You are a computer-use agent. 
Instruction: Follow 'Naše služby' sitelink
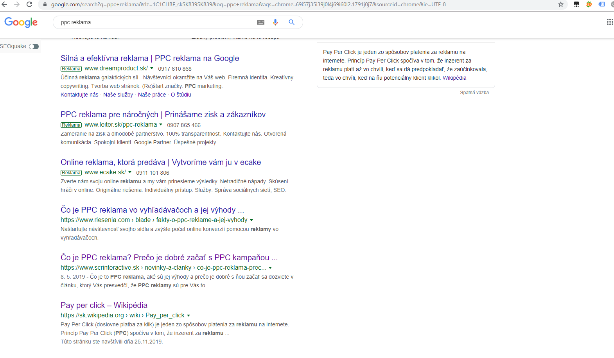[118, 95]
